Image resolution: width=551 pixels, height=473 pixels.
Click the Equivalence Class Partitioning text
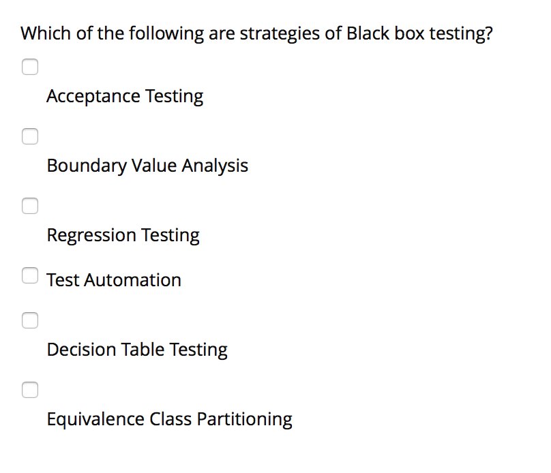pos(169,419)
